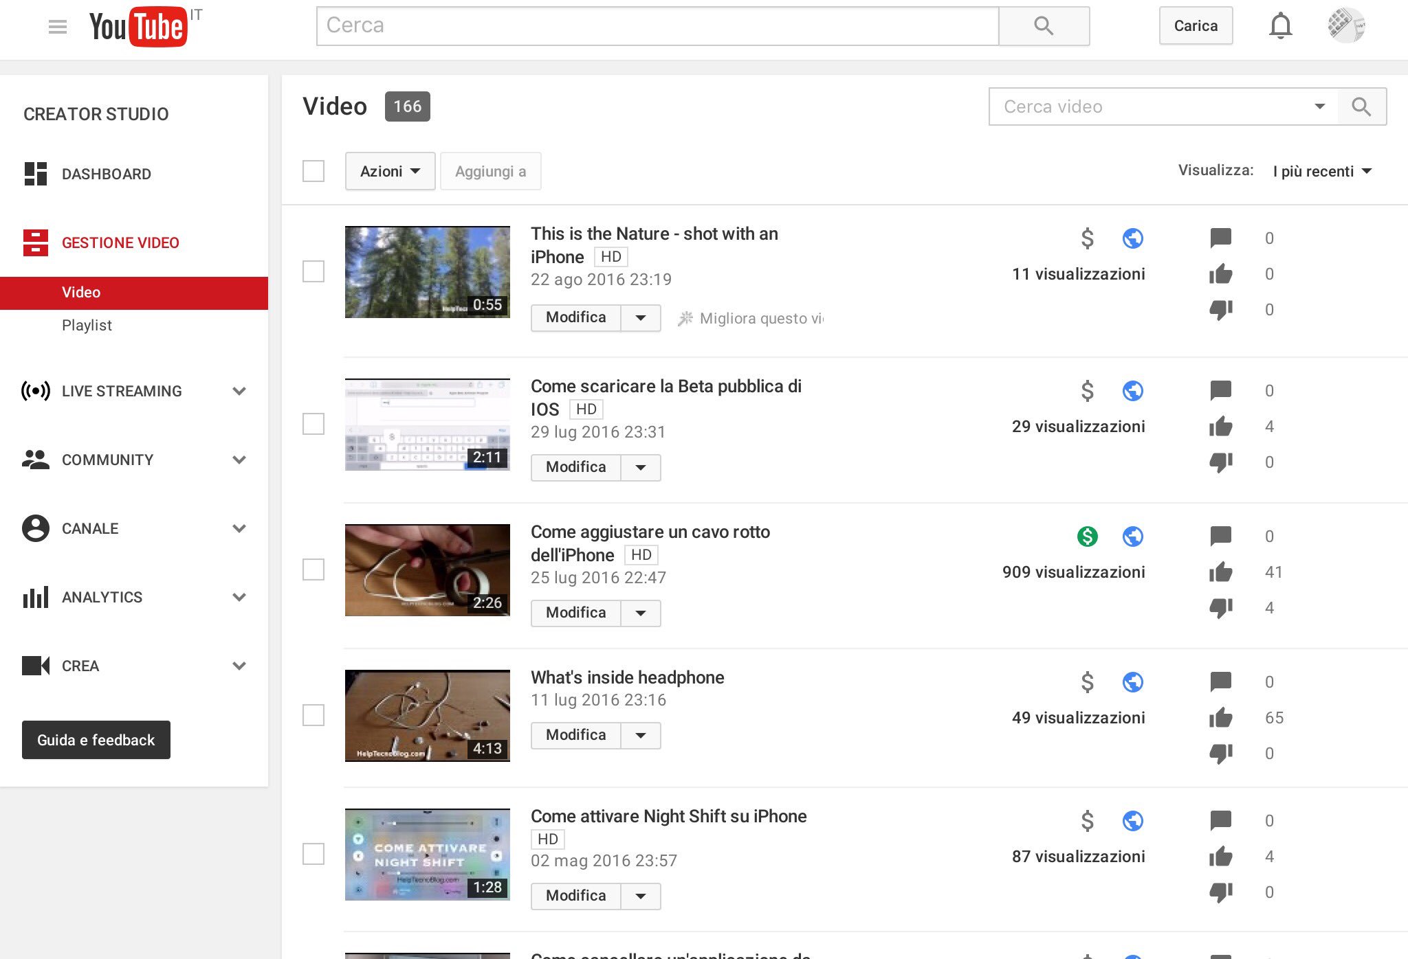This screenshot has width=1408, height=959.
Task: Click comments icon for Night Shift video
Action: tap(1220, 820)
